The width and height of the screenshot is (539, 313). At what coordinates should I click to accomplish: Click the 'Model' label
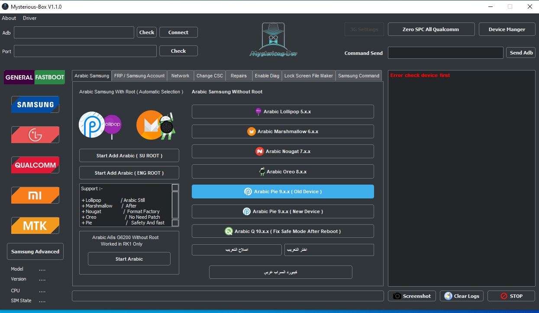pyautogui.click(x=17, y=269)
